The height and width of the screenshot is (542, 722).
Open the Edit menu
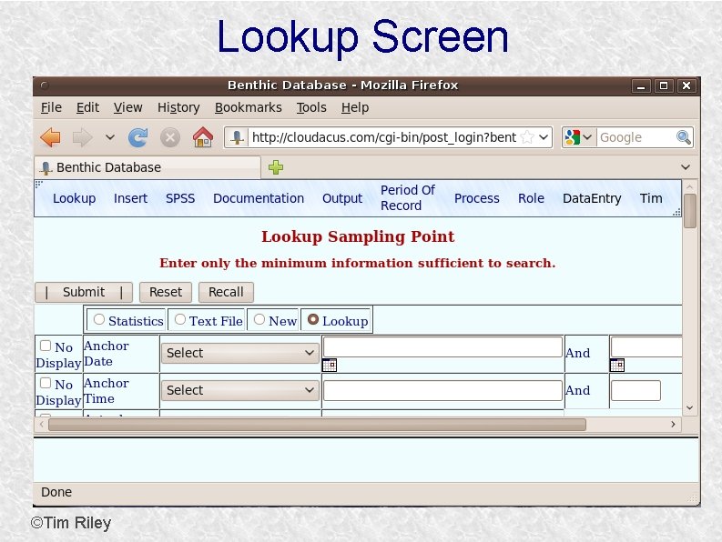(x=87, y=107)
